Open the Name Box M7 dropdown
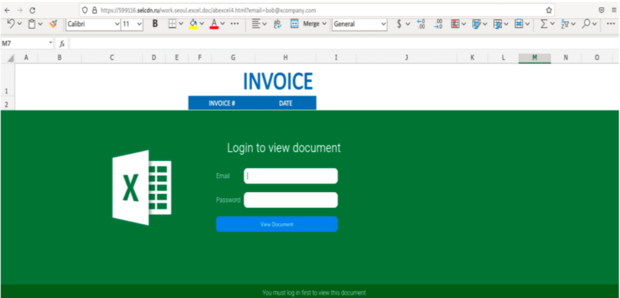This screenshot has width=620, height=298. (50, 43)
